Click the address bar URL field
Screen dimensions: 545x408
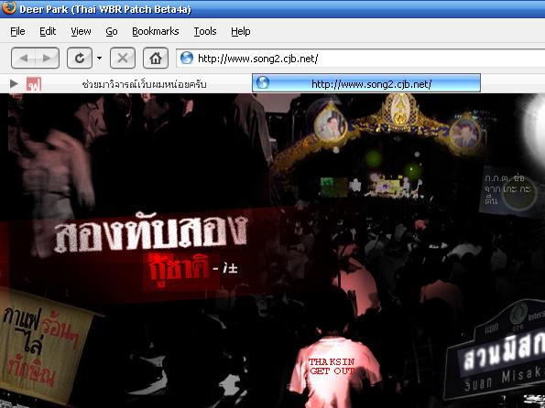click(x=361, y=58)
